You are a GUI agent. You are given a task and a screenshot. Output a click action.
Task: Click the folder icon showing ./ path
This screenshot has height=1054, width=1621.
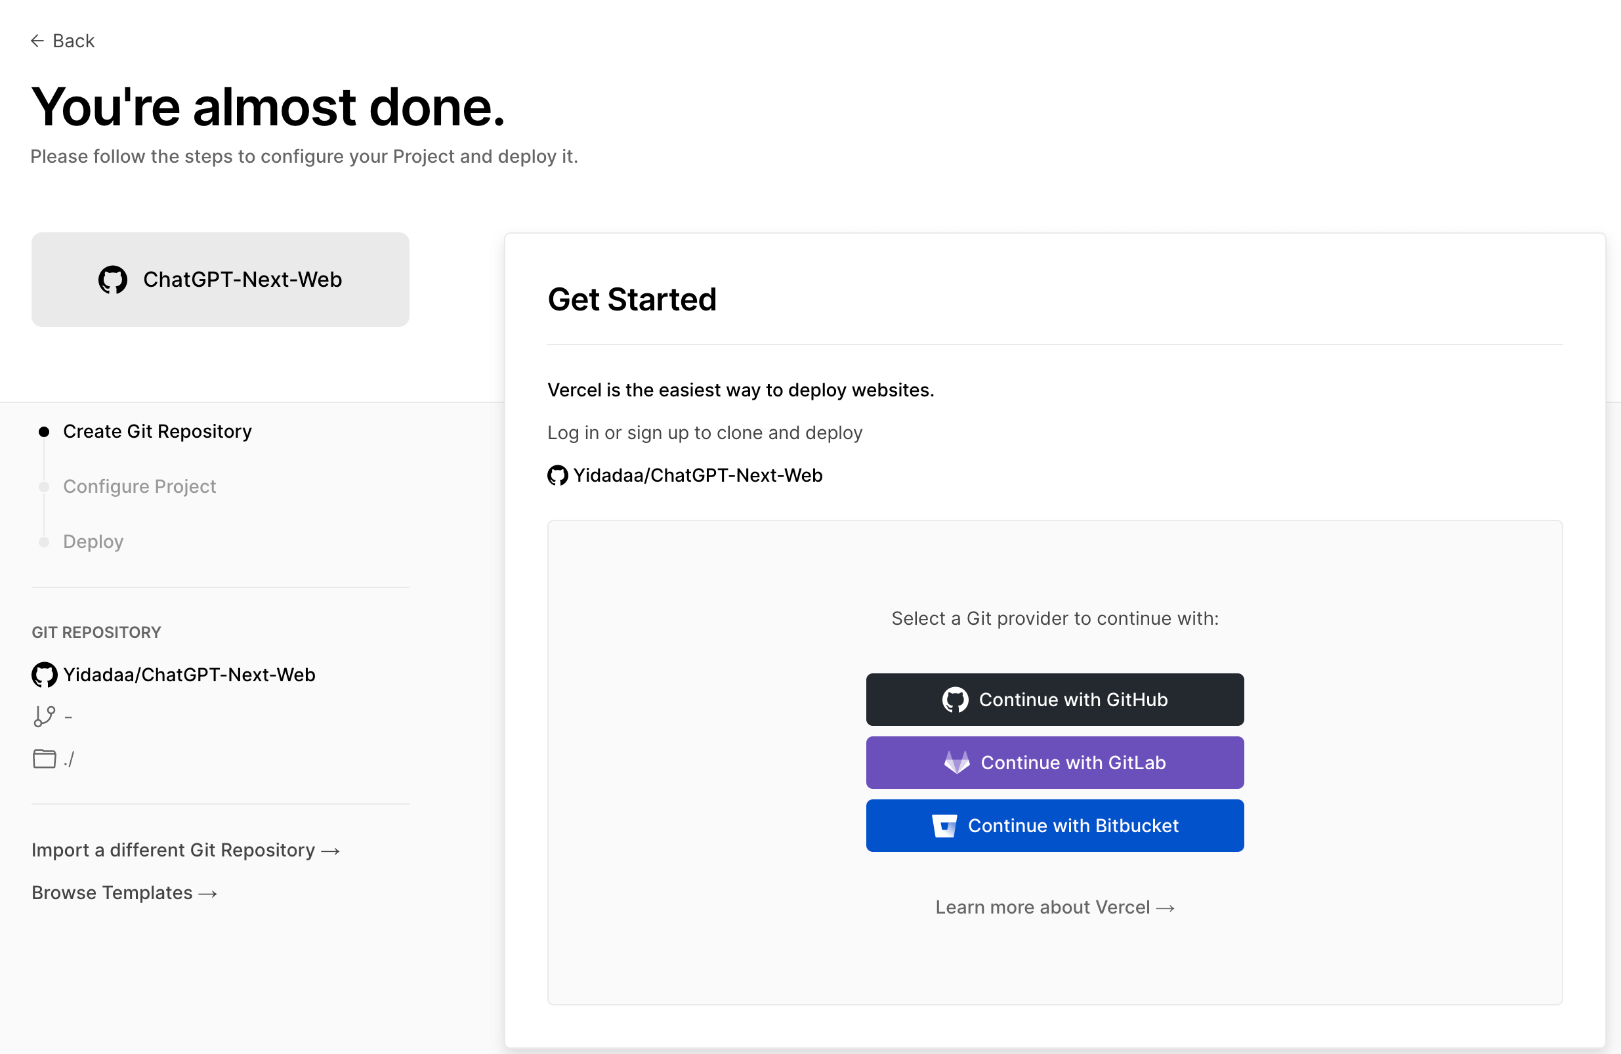point(44,757)
